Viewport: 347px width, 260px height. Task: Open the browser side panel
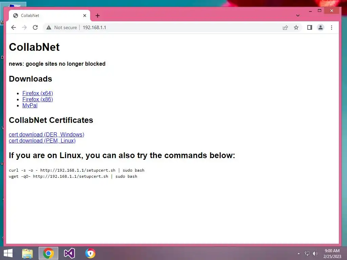(310, 27)
